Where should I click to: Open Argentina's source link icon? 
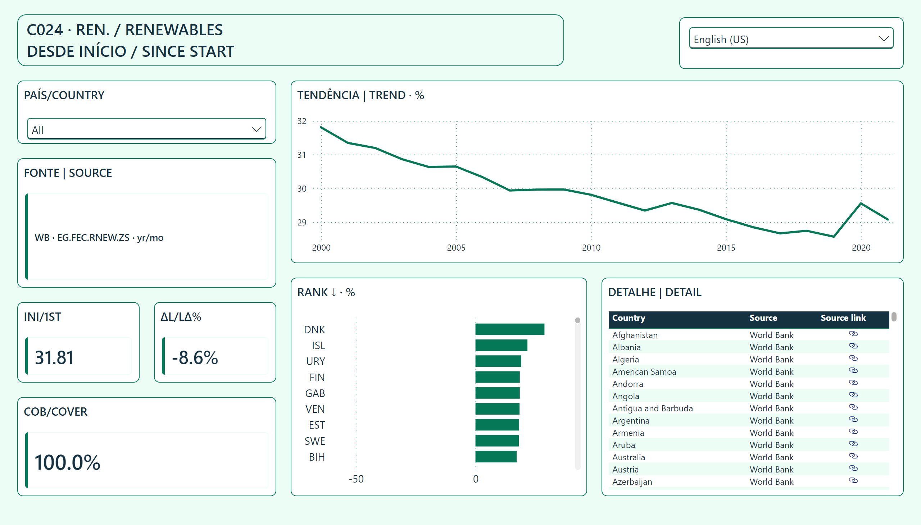pyautogui.click(x=853, y=420)
